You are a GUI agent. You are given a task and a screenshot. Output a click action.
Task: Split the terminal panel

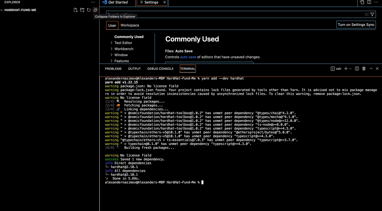pyautogui.click(x=357, y=68)
